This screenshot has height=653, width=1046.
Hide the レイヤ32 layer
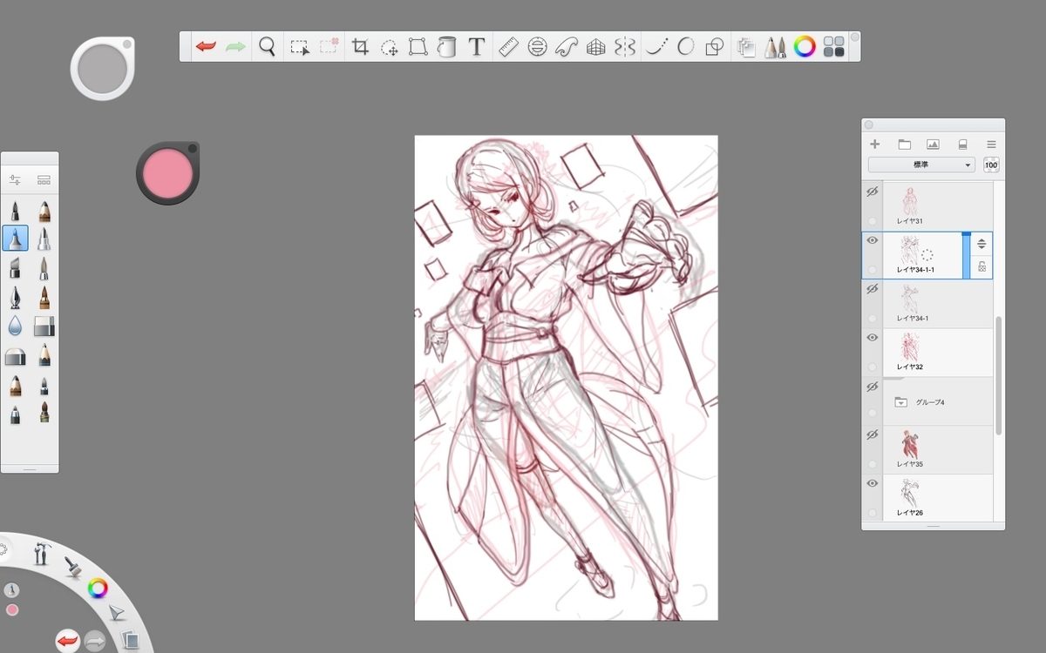tap(872, 338)
